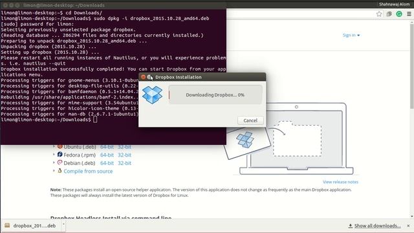
Task: Open Compile from source link
Action: (x=88, y=171)
